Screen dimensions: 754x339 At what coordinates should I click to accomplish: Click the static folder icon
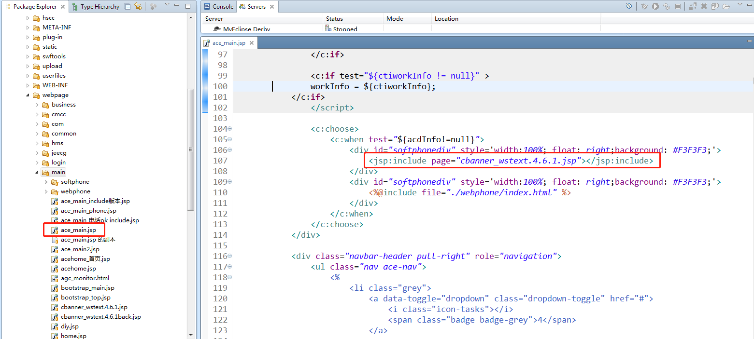click(36, 47)
